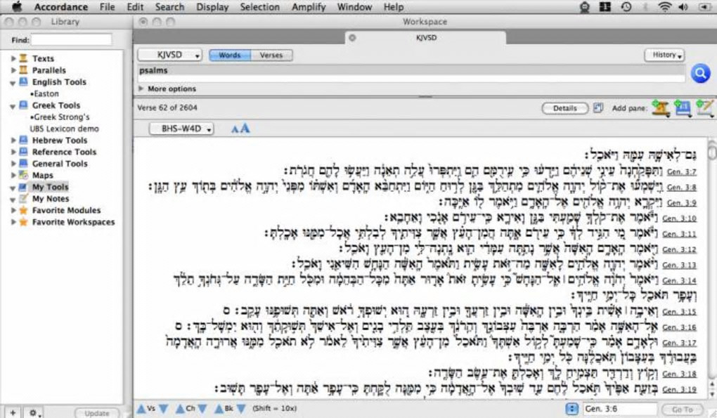Click the Find field in Library
717x418 pixels.
[71, 40]
